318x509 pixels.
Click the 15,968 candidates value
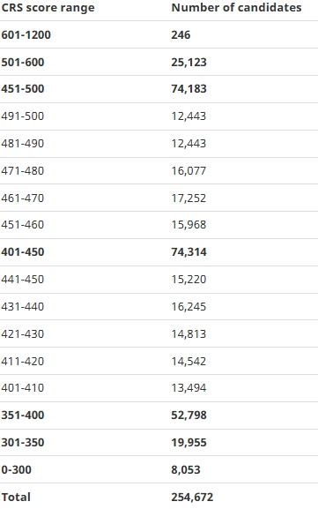(x=189, y=225)
